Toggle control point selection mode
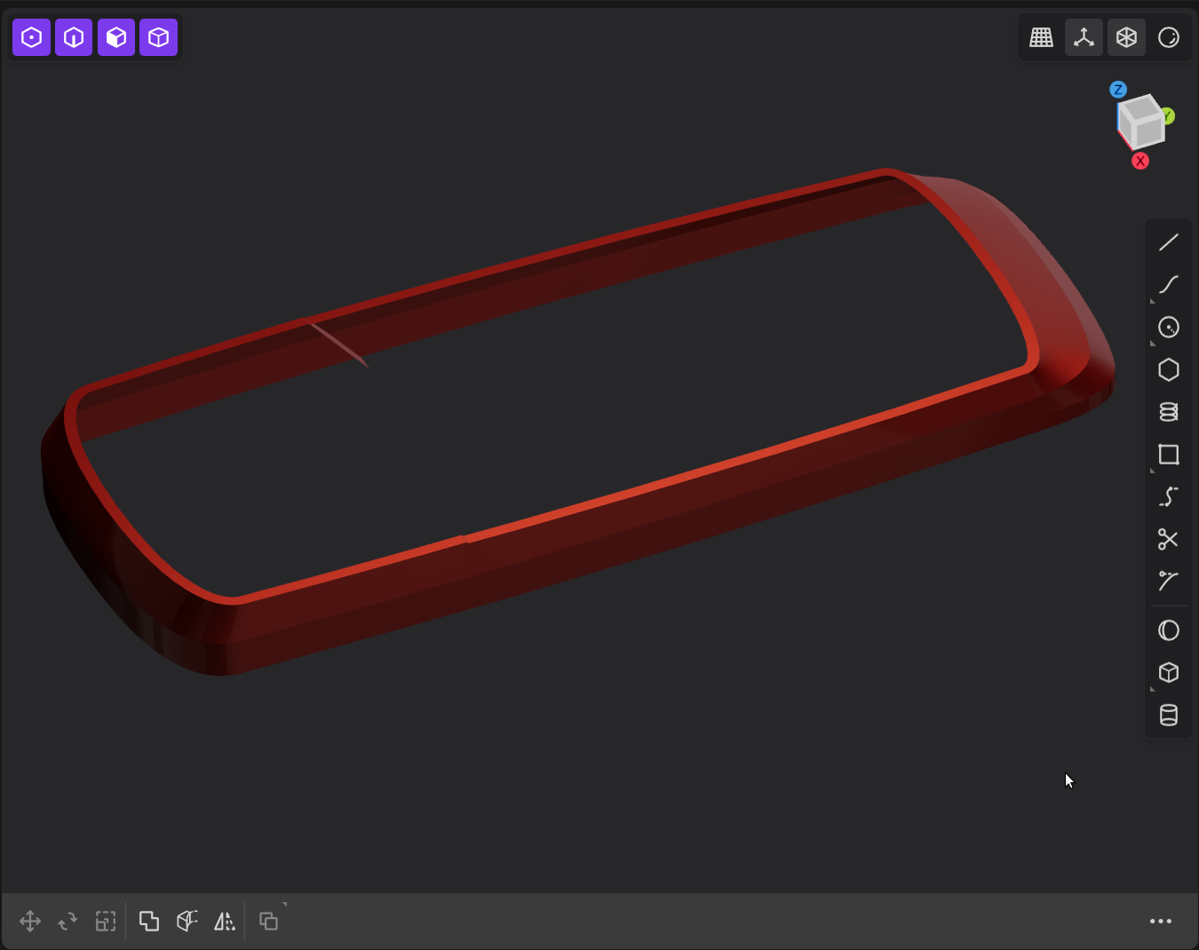The image size is (1199, 950). pyautogui.click(x=31, y=37)
